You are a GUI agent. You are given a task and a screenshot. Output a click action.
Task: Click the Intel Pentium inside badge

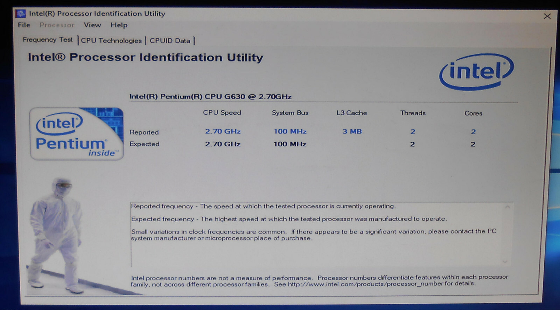(x=77, y=134)
